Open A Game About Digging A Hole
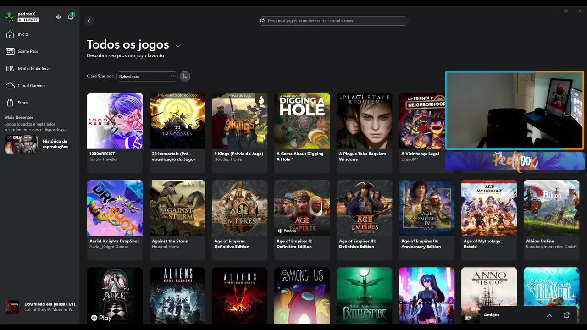The height and width of the screenshot is (330, 587). coord(302,132)
